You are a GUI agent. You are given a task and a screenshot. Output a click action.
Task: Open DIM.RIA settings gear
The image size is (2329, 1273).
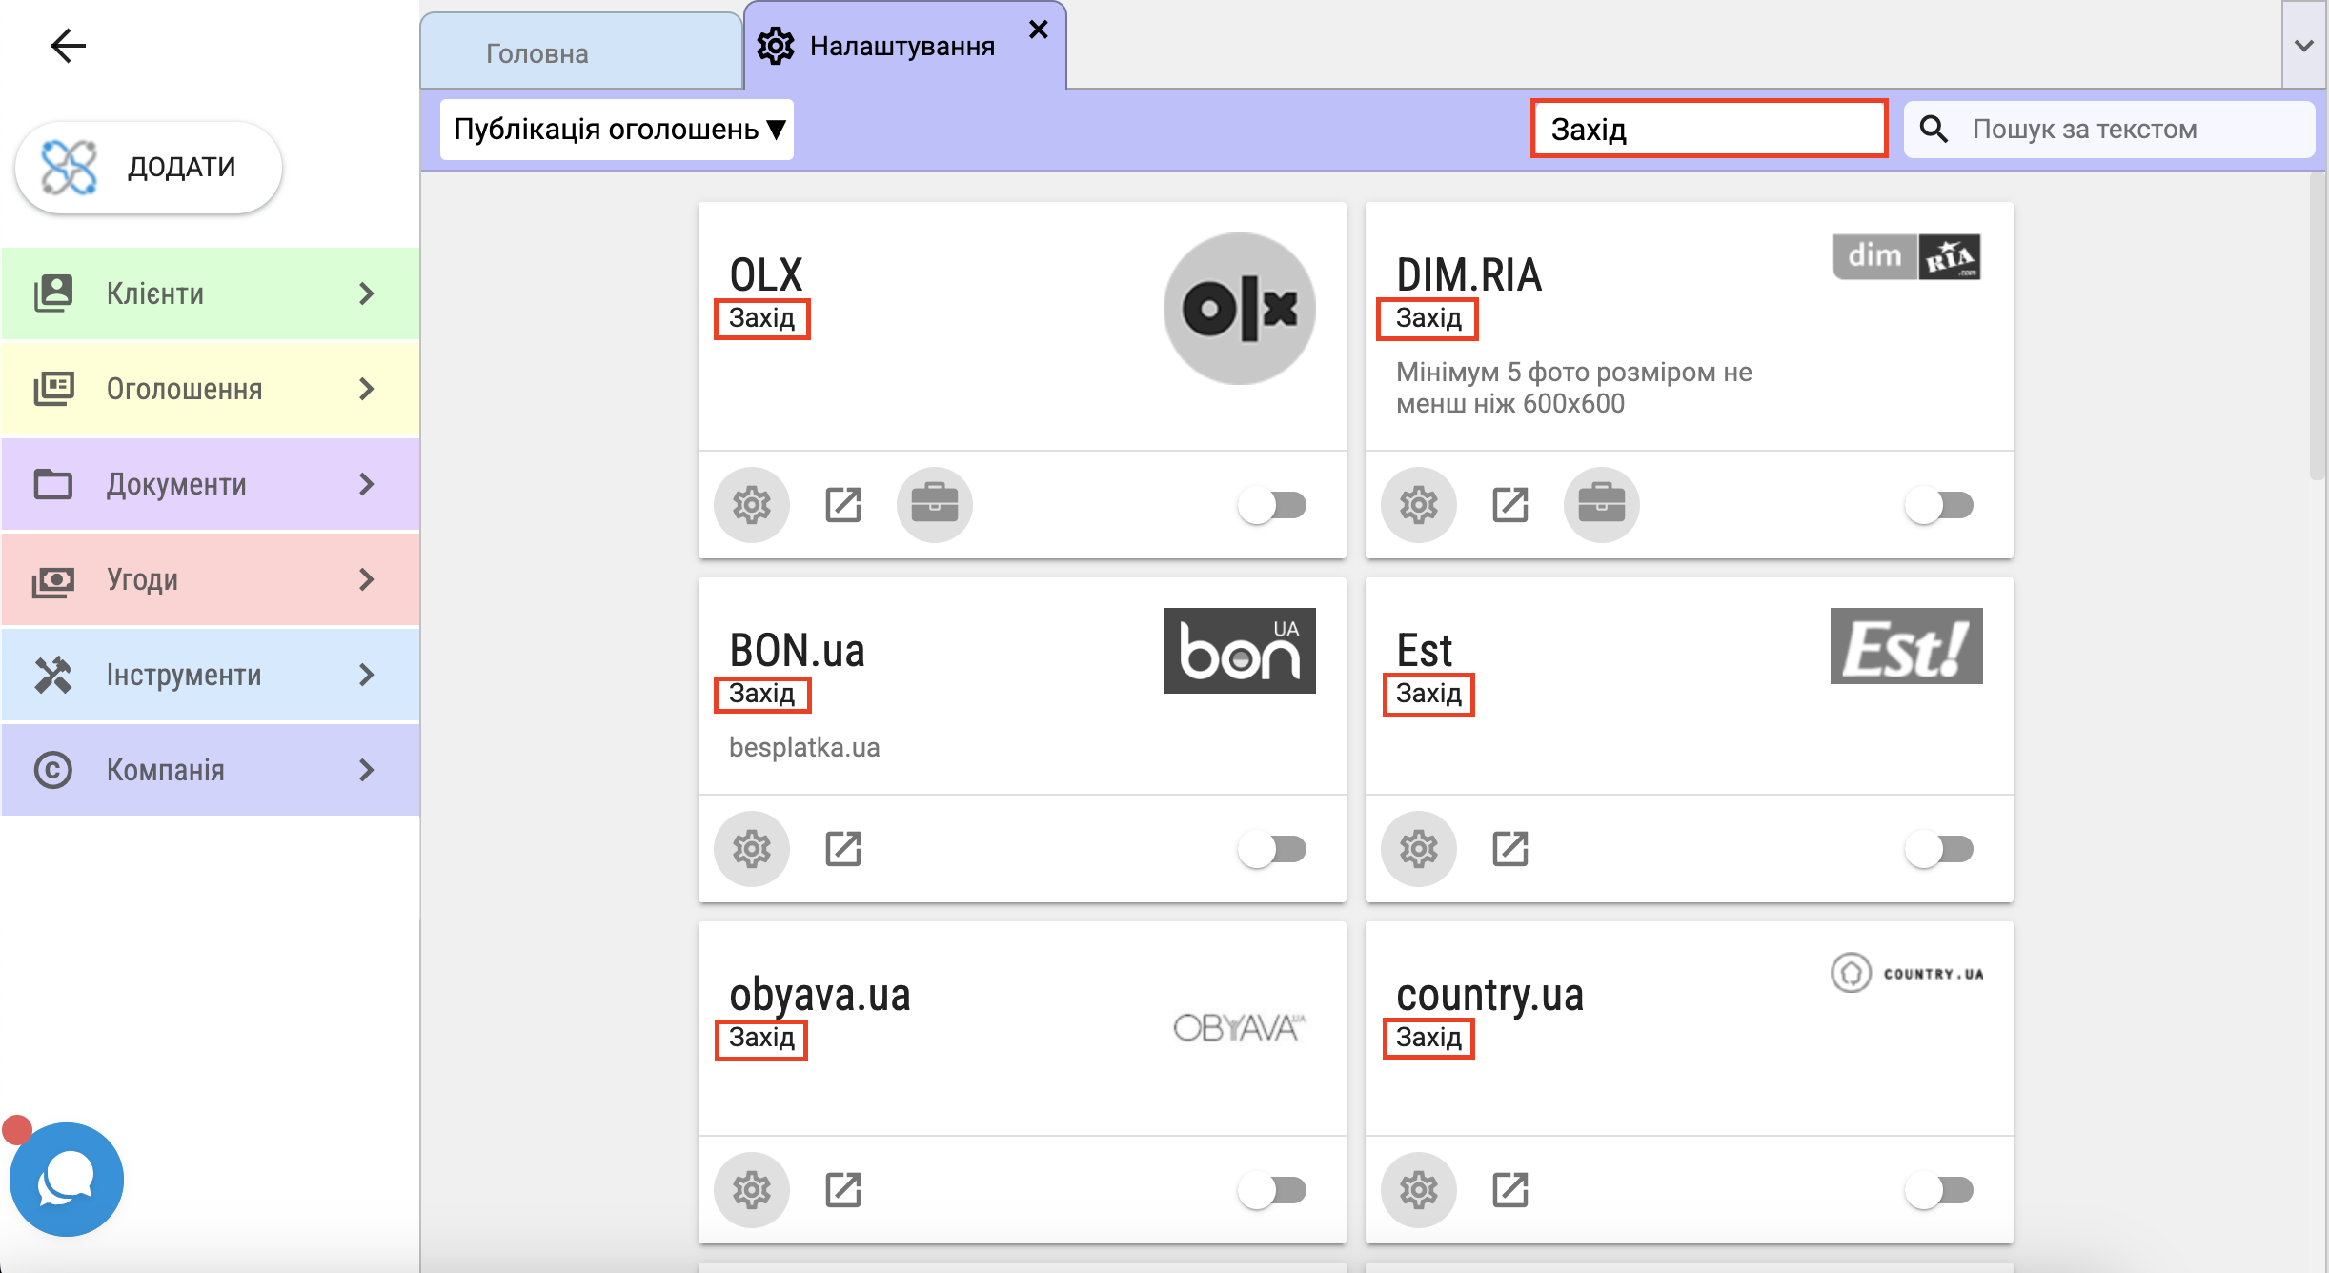tap(1419, 505)
